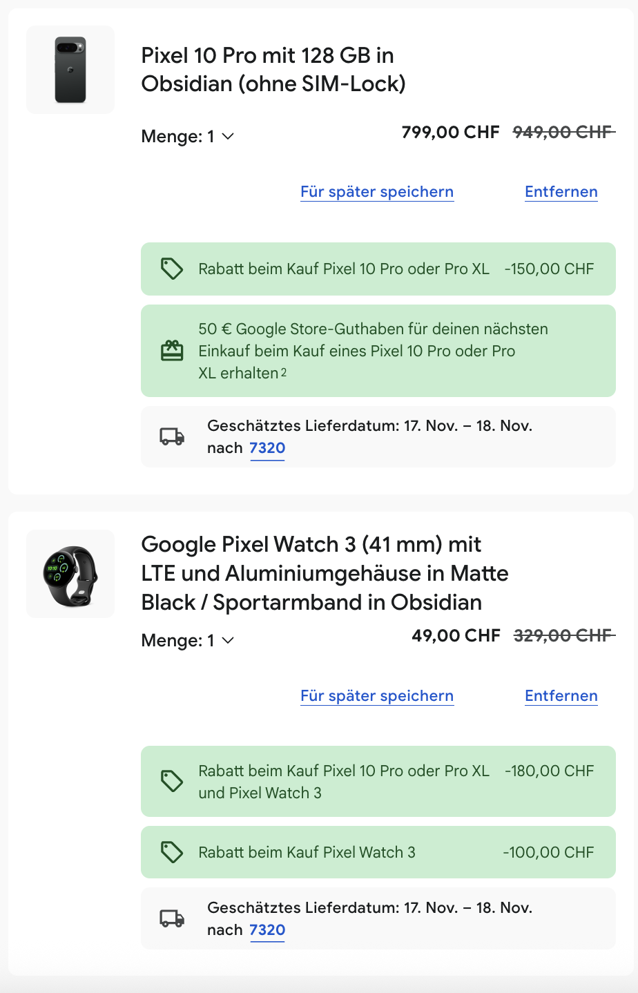Click the tag icon beside the -150,00 CHF discount
This screenshot has width=638, height=993.
click(x=172, y=269)
